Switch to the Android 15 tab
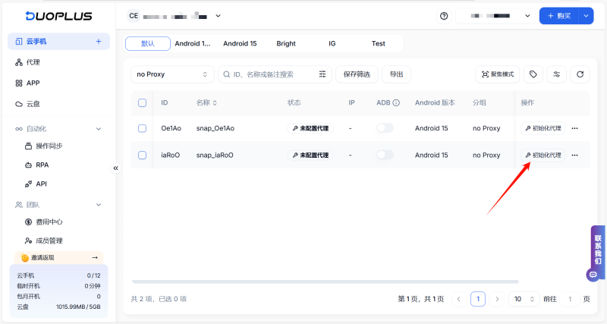The image size is (607, 324). 240,44
